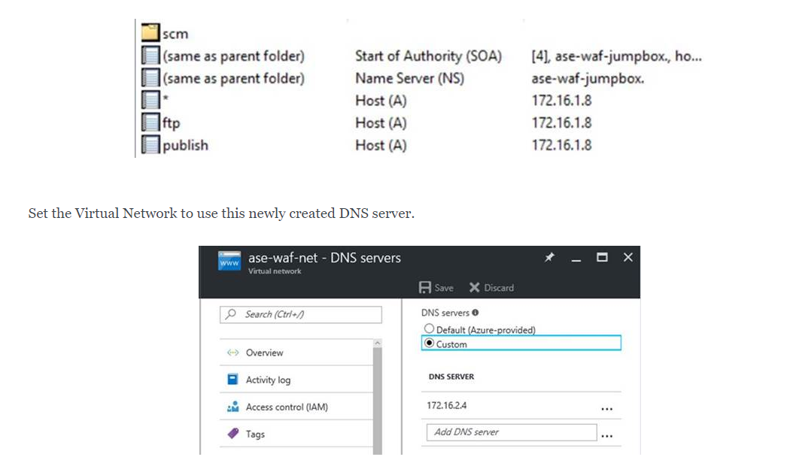Click Host (A) in the ftp row
Screen dimensions: 787x469
[381, 123]
